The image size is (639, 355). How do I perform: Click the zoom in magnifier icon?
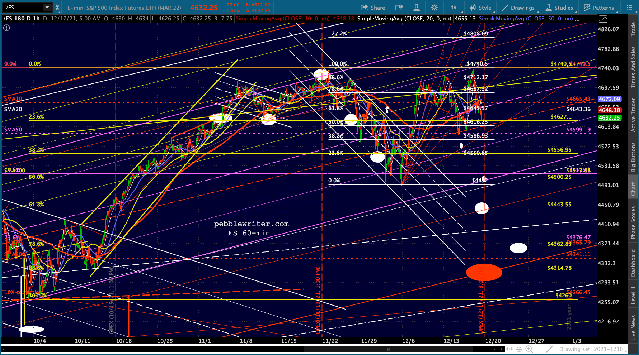529,349
